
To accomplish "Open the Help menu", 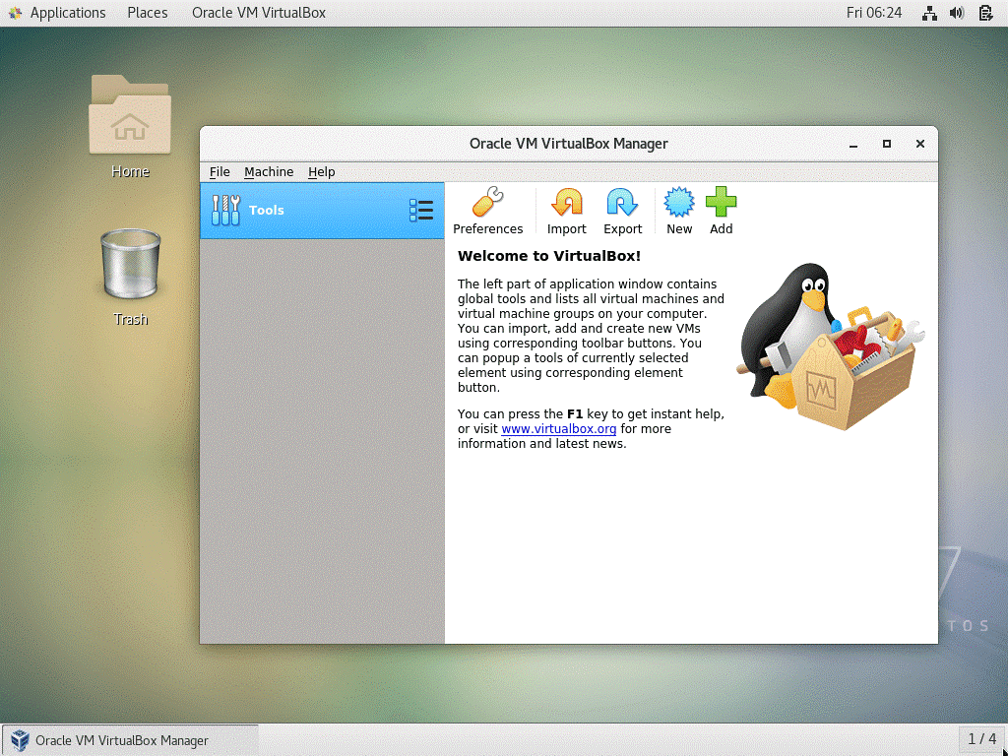I will (x=321, y=172).
